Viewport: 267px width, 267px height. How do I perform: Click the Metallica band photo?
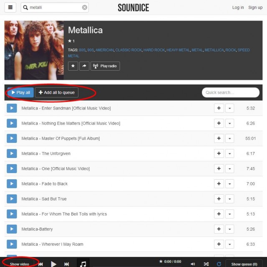[34, 50]
